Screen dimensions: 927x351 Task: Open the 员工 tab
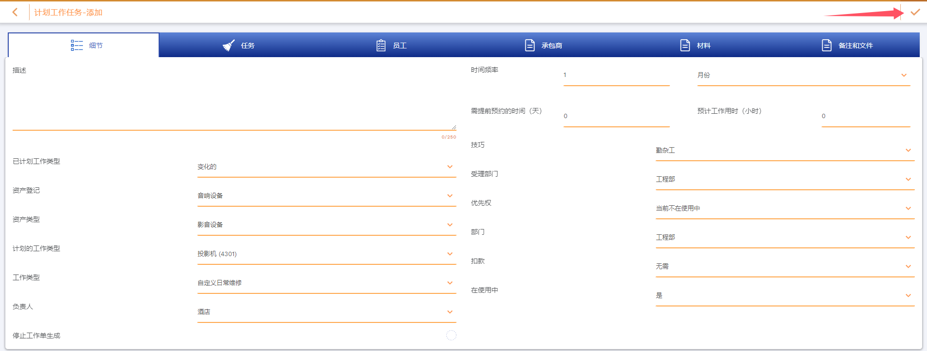[391, 45]
